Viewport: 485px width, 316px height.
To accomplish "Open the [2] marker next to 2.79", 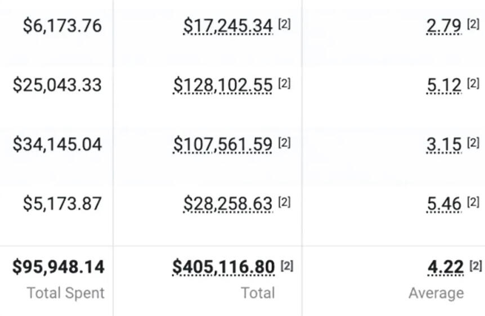I will [x=473, y=24].
